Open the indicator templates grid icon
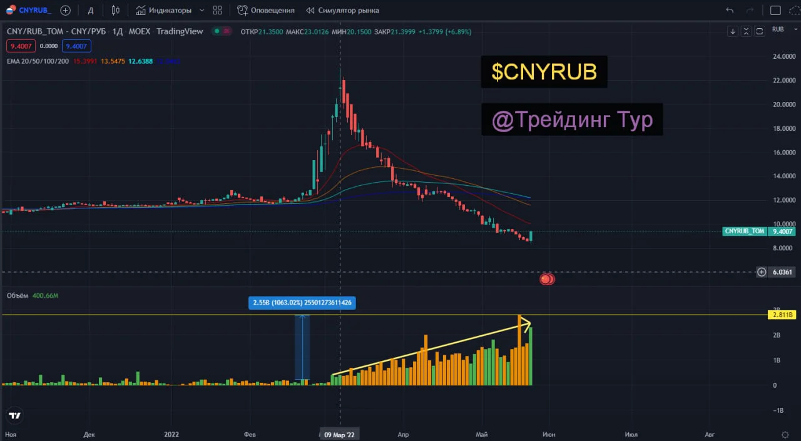Screen dimensions: 801x441 point(217,10)
